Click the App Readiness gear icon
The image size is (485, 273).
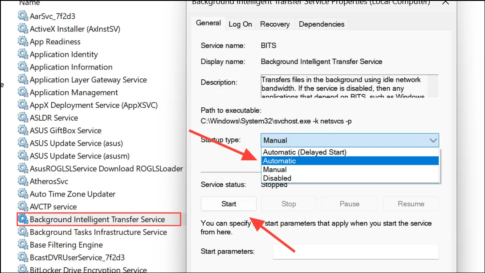pos(23,41)
